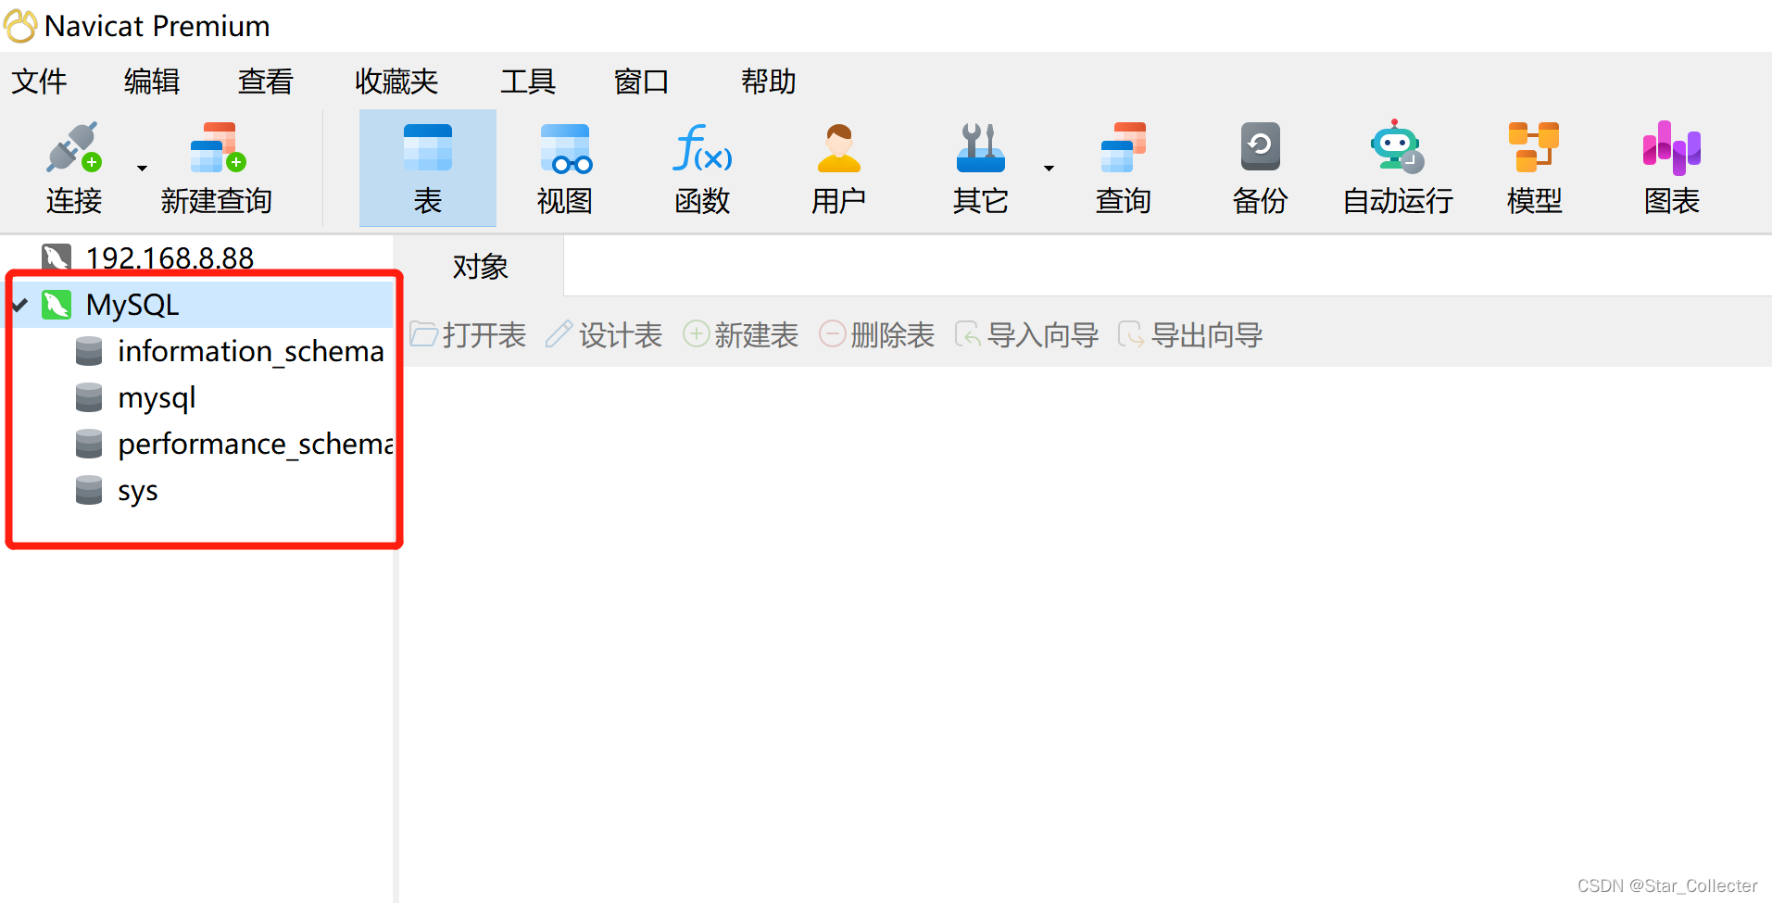
Task: Click the Import Wizard (导入向导) button
Action: [x=1026, y=334]
